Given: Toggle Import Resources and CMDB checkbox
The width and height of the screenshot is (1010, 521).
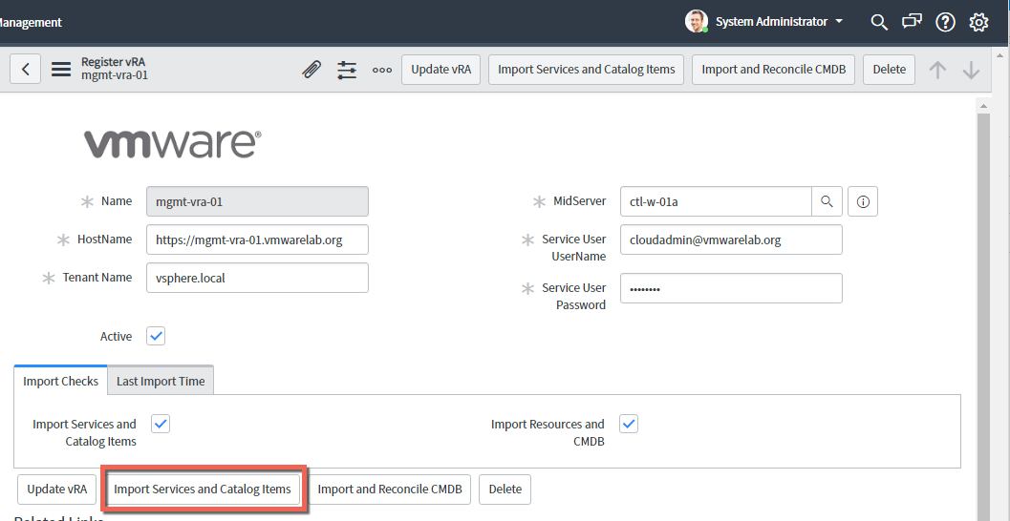Looking at the screenshot, I should [629, 424].
